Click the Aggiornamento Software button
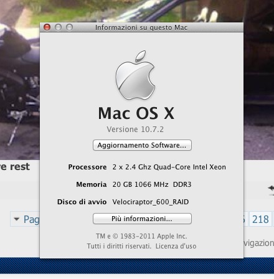Viewport: 274px width, 279px height. coord(142,145)
